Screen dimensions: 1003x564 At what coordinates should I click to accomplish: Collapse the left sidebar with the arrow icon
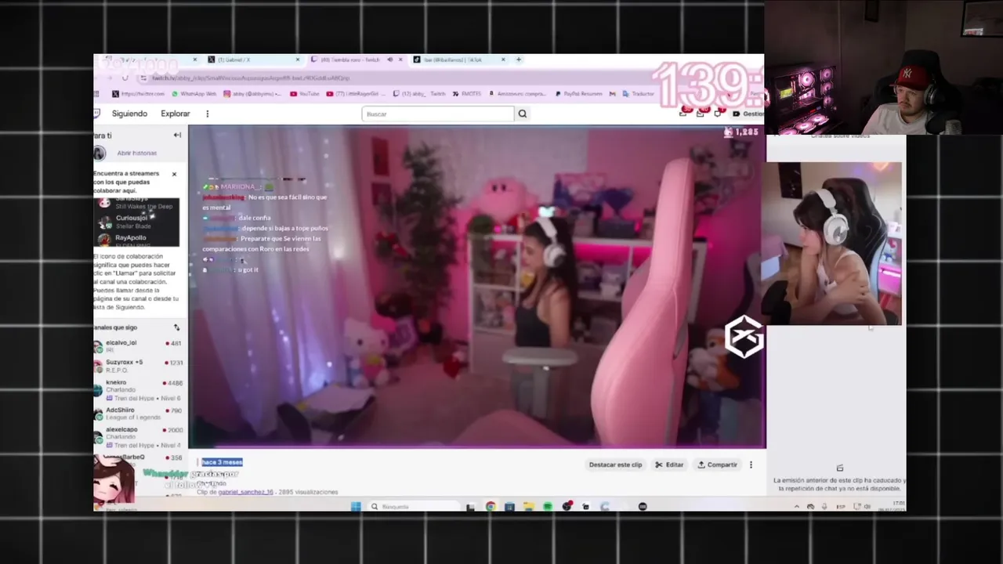[x=177, y=135]
